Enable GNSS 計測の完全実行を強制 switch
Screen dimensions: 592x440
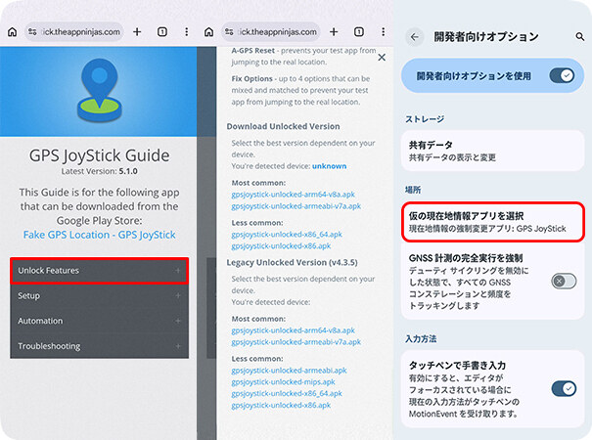coord(564,282)
